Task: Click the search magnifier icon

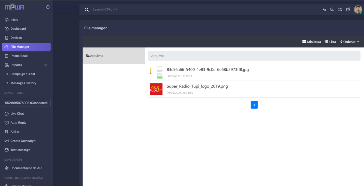Action: click(86, 10)
